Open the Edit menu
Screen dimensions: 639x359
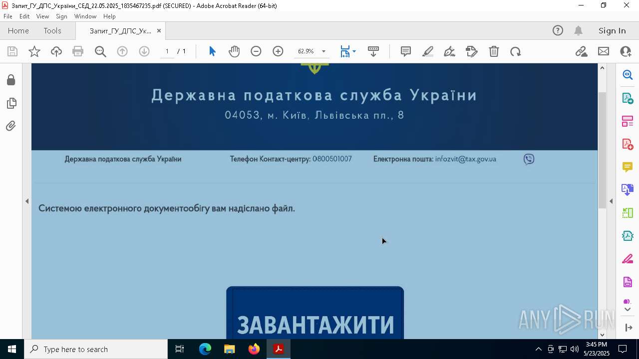click(x=24, y=16)
